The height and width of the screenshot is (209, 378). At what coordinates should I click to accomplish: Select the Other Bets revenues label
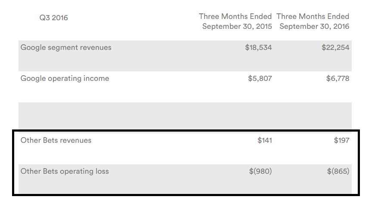[x=56, y=140]
